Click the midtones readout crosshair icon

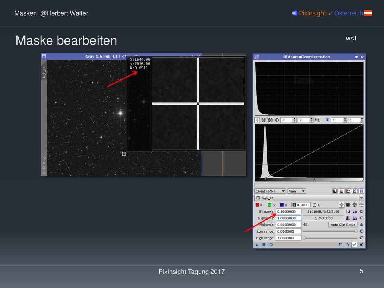(355, 205)
